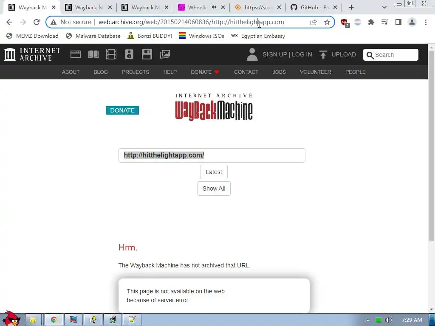Close the GitHub tab
The image size is (435, 326).
pos(335,8)
